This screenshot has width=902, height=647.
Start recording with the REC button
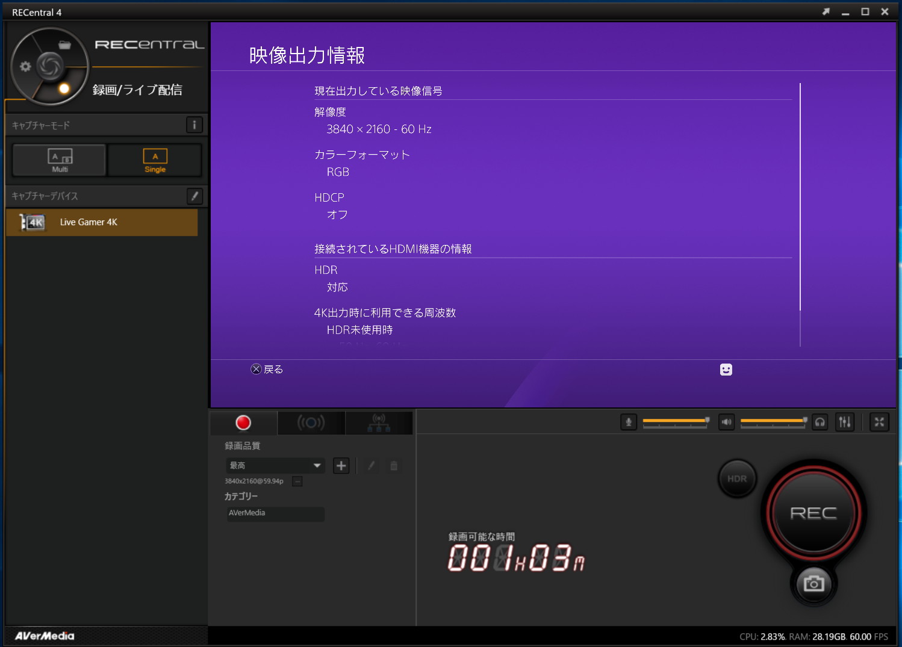813,513
